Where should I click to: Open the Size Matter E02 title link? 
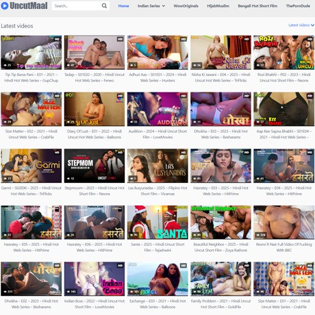tap(32, 134)
